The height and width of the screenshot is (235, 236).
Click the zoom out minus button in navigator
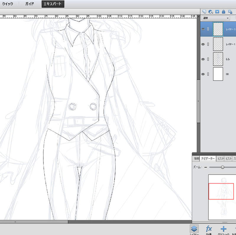pyautogui.click(x=206, y=167)
